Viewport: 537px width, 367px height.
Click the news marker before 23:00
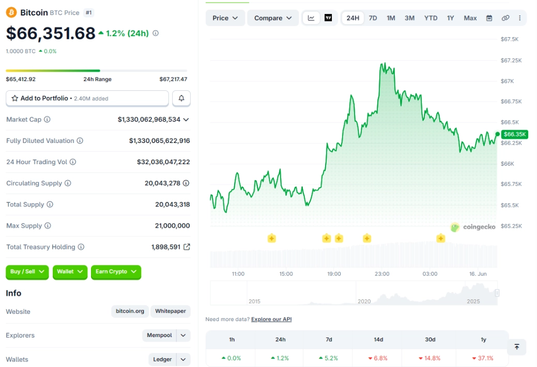tap(367, 238)
